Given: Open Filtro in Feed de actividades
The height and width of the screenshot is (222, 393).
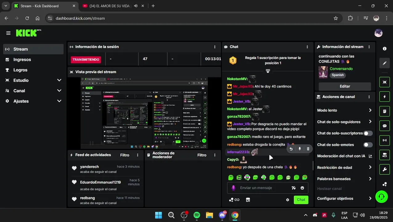Looking at the screenshot, I should (125, 155).
